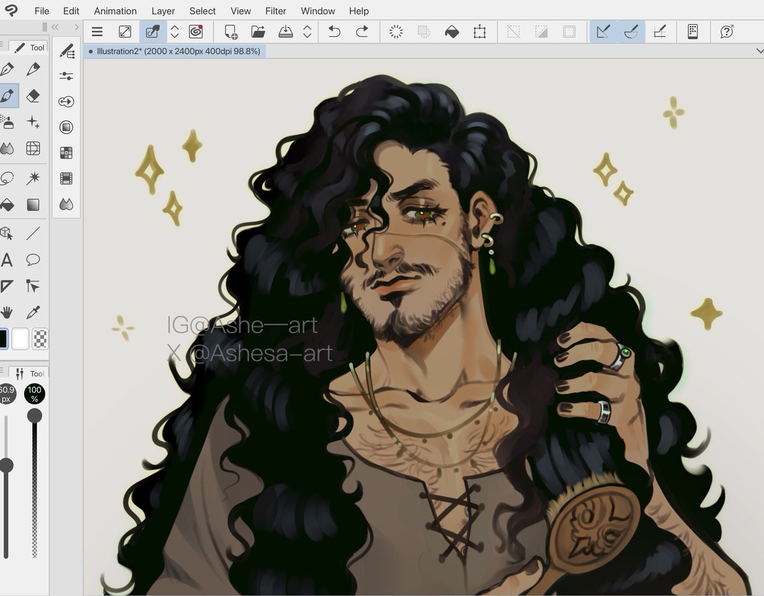This screenshot has width=764, height=596.
Task: Open the support help bubble icon
Action: 727,32
